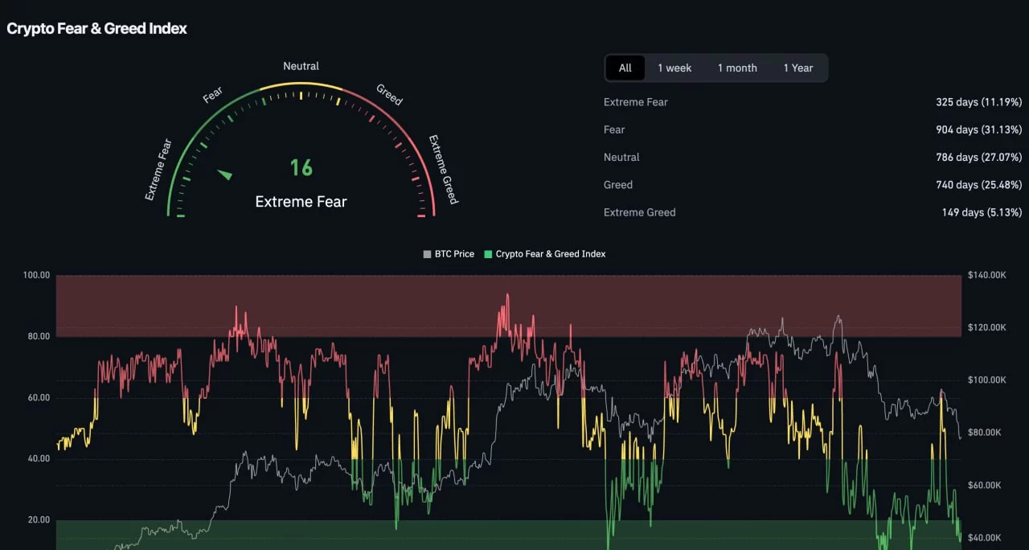Click the Fear label on gauge arc
Screen dimensions: 1029x550
click(x=213, y=95)
